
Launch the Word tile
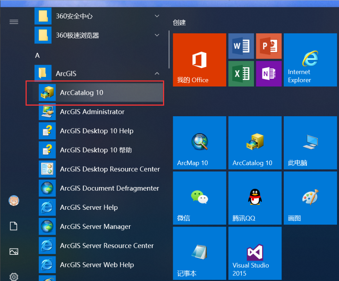(x=241, y=46)
